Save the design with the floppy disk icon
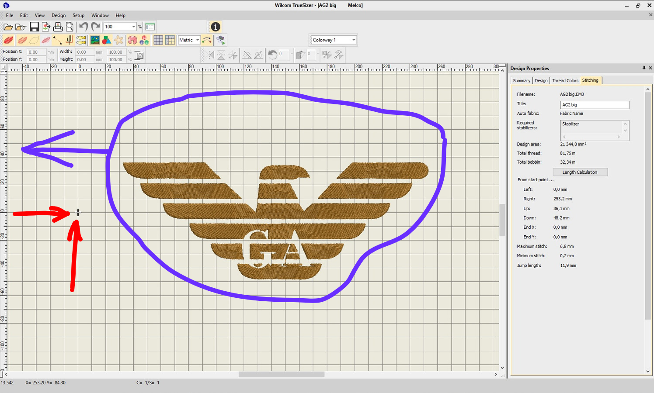The height and width of the screenshot is (393, 654). [34, 27]
